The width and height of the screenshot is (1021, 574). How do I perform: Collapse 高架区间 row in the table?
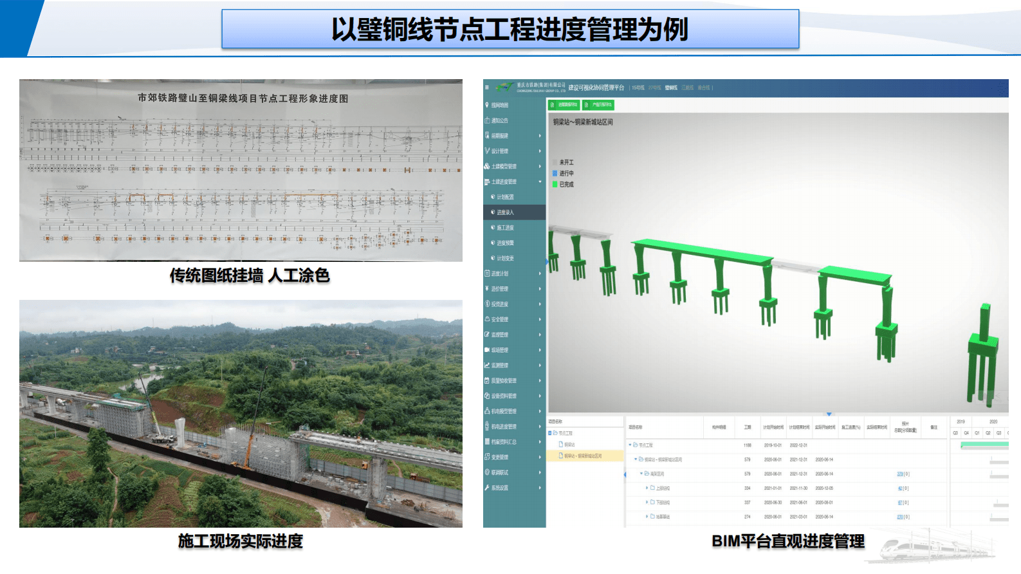tap(641, 474)
